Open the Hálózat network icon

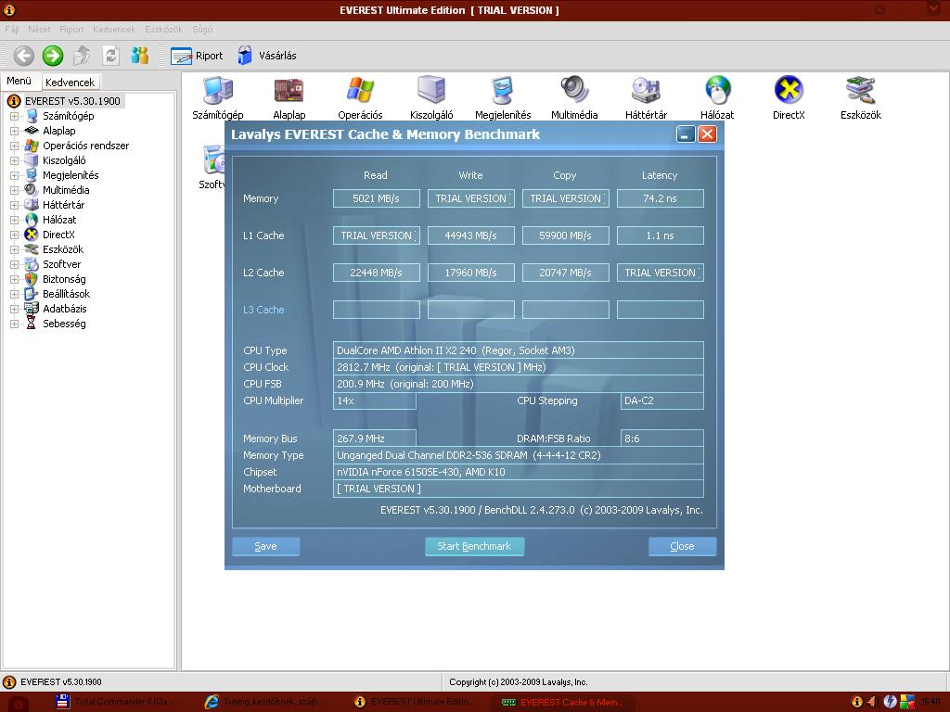click(x=717, y=98)
